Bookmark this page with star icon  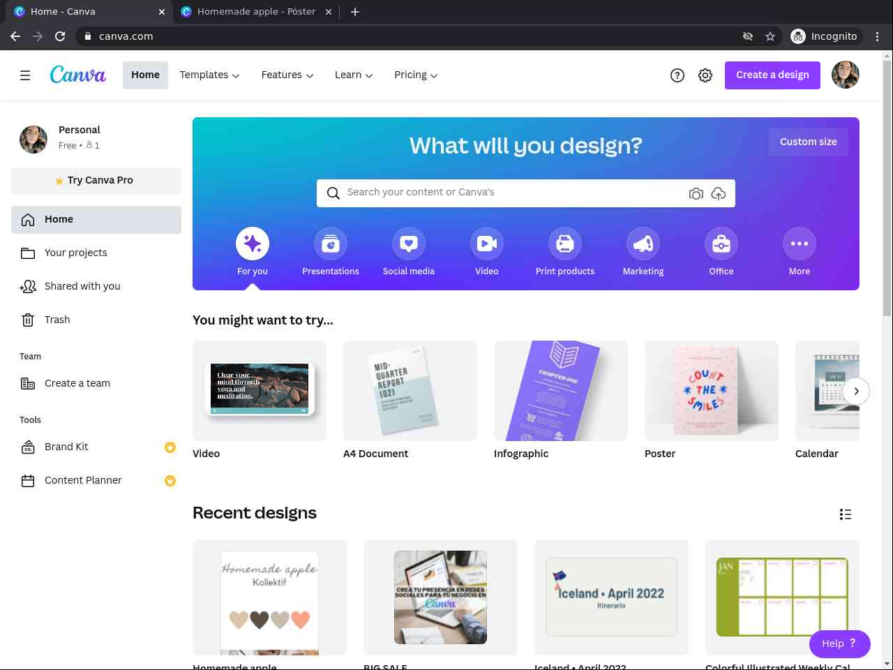point(770,36)
